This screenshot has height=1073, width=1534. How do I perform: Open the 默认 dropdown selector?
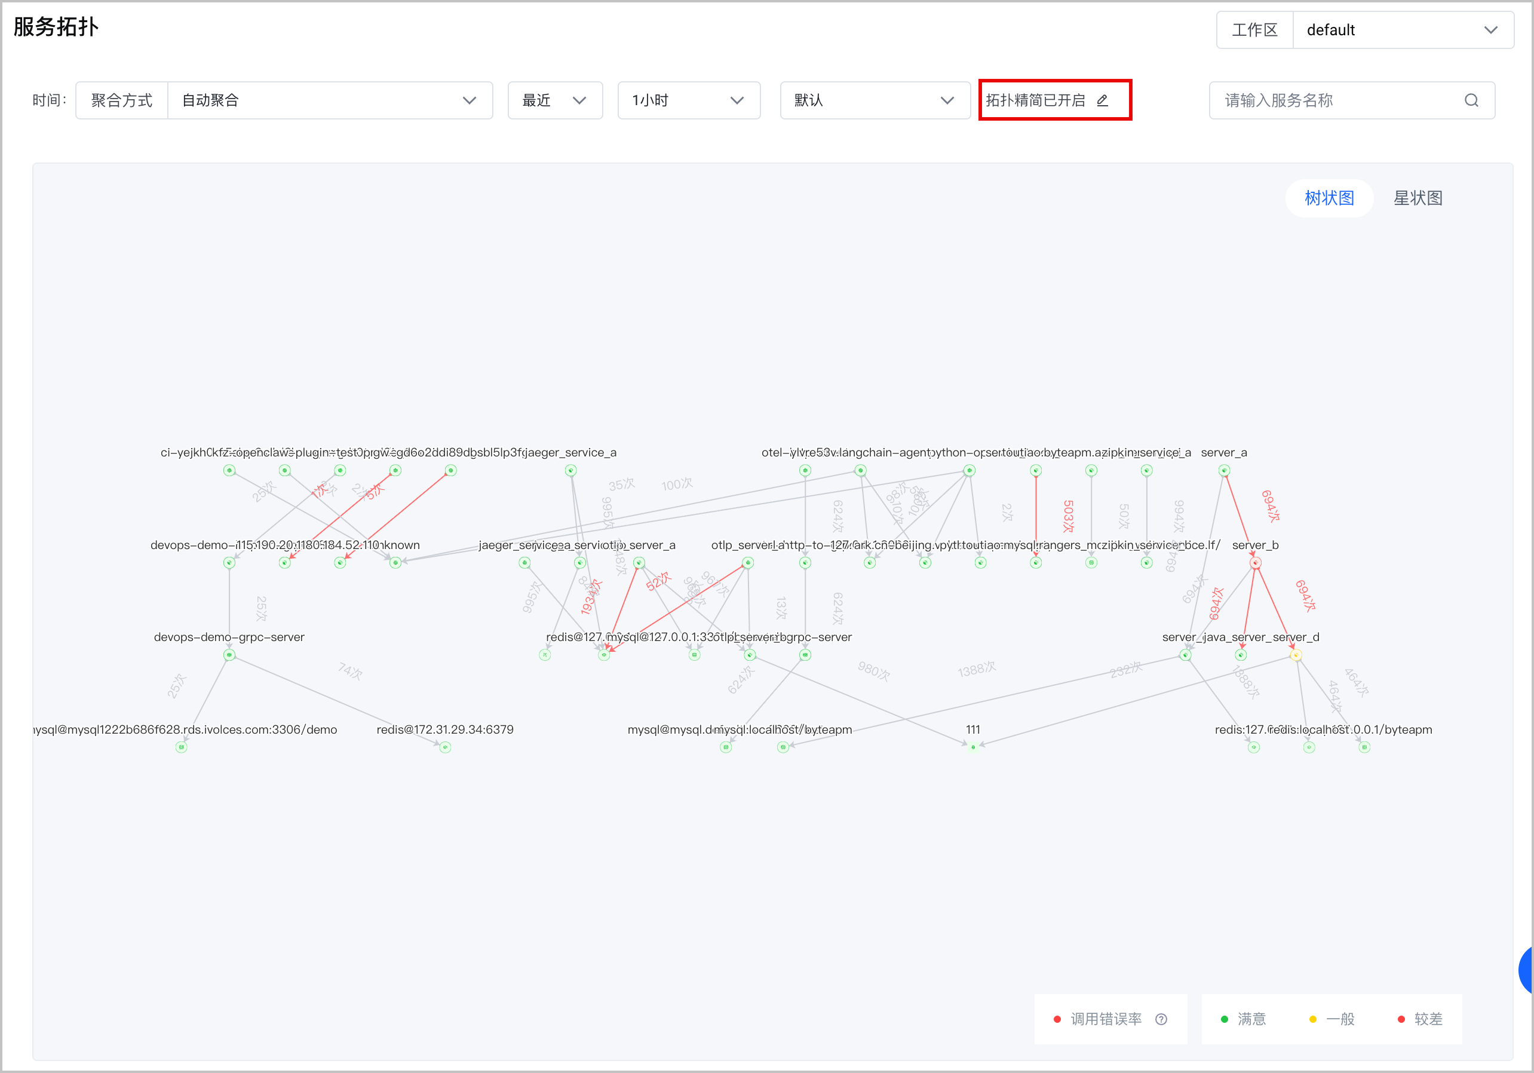point(875,100)
